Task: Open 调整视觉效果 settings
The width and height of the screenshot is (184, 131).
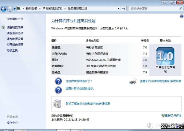Action: pyautogui.click(x=15, y=27)
